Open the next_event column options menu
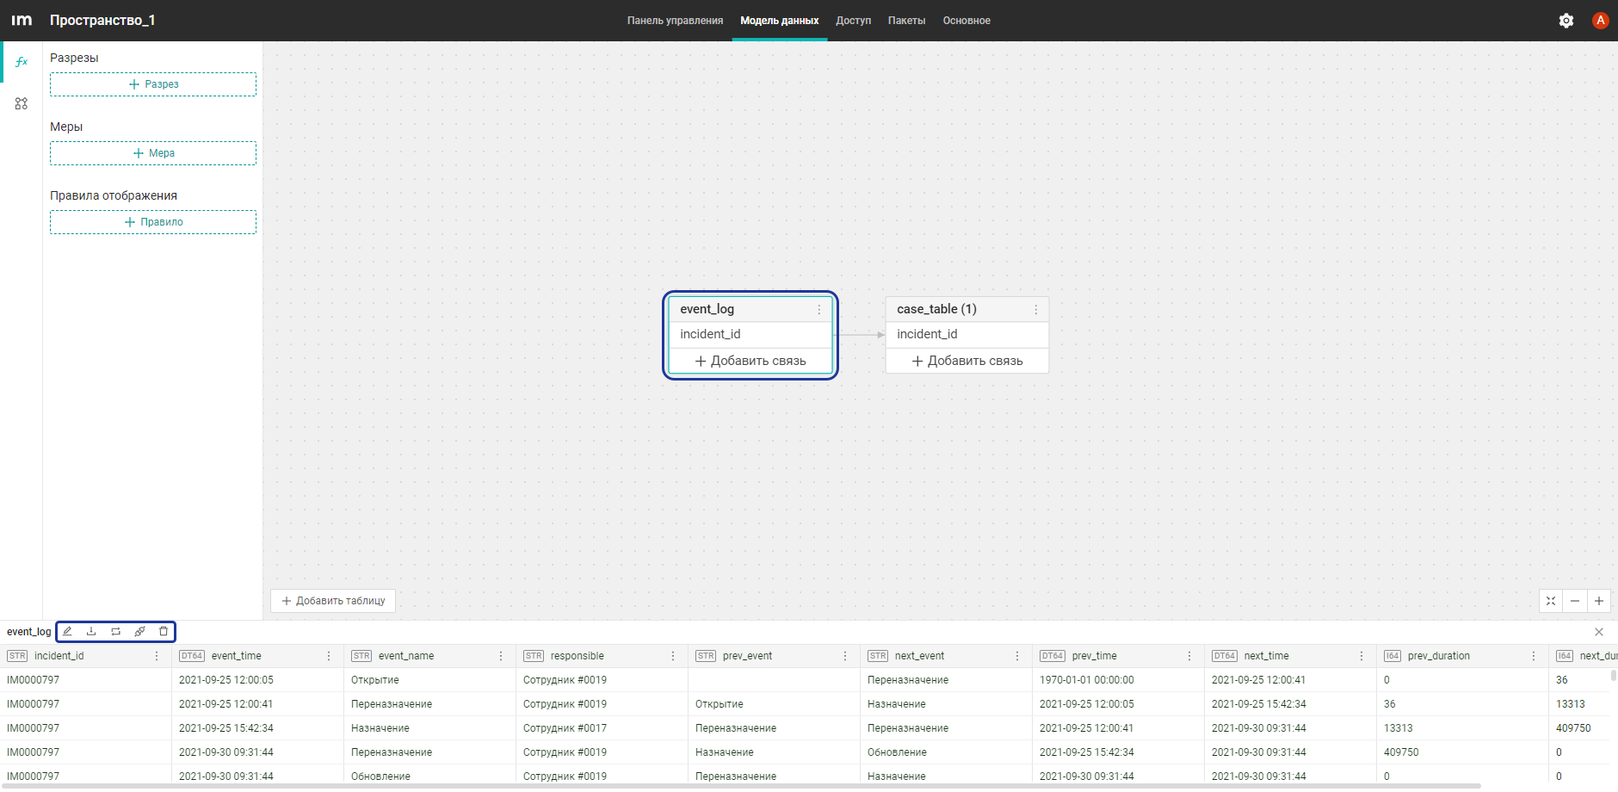Viewport: 1618px width, 792px height. [x=1017, y=656]
